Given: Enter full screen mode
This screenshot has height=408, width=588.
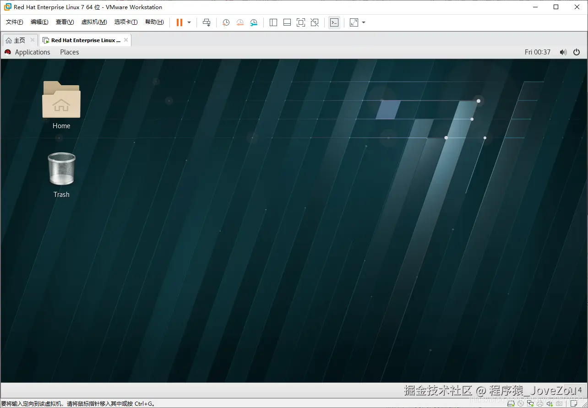Looking at the screenshot, I should click(x=301, y=22).
